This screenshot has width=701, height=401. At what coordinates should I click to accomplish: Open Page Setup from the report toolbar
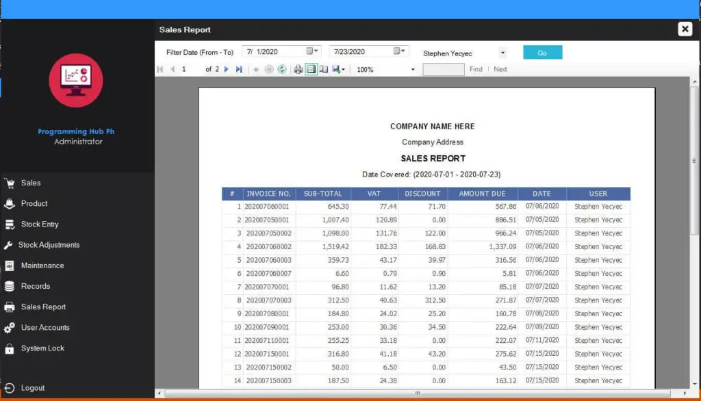pyautogui.click(x=322, y=69)
